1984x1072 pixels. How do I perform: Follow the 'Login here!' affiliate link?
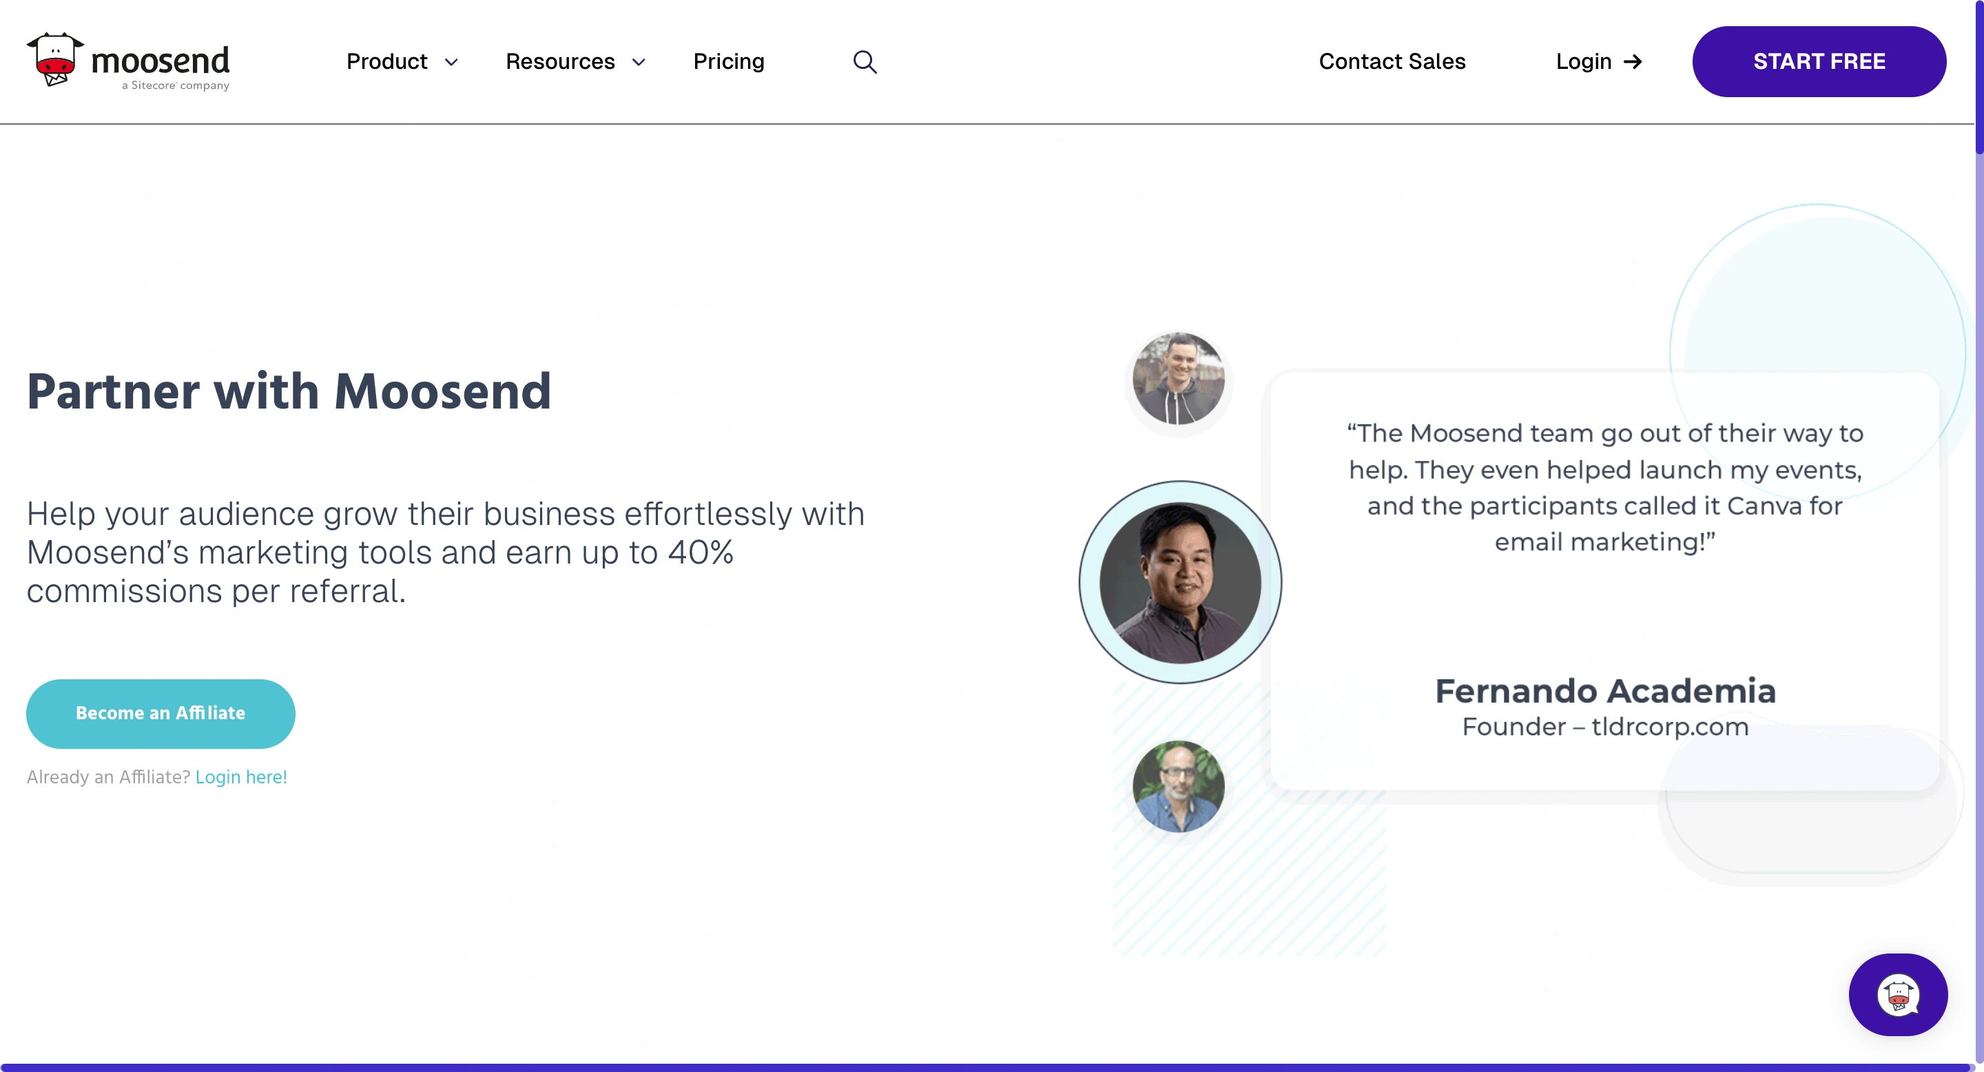[241, 777]
